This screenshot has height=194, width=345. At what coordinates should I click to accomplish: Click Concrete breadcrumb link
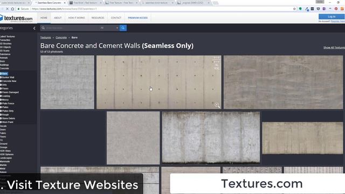pos(61,38)
